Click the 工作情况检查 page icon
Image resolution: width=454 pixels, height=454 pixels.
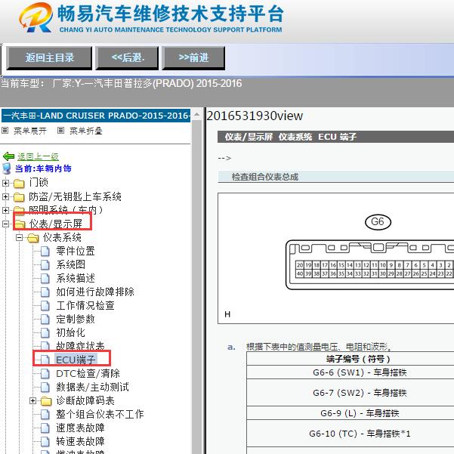tap(45, 306)
